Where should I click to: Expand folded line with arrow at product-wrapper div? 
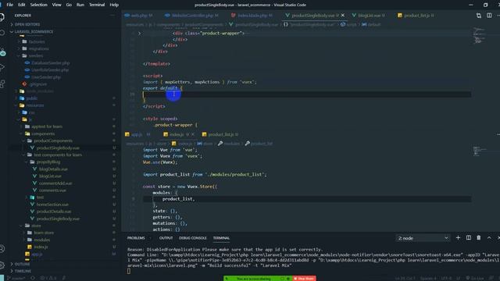139,33
